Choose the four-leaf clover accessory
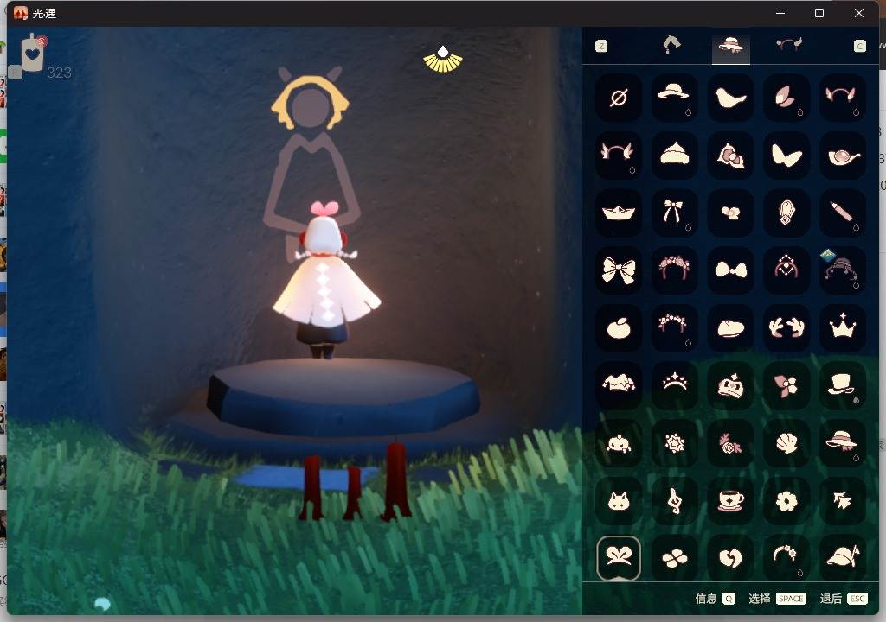886x622 pixels. (x=674, y=558)
